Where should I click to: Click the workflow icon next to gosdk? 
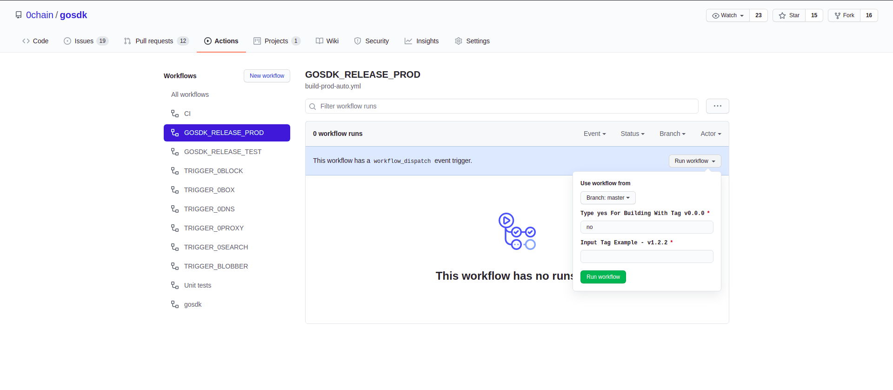[x=175, y=304]
